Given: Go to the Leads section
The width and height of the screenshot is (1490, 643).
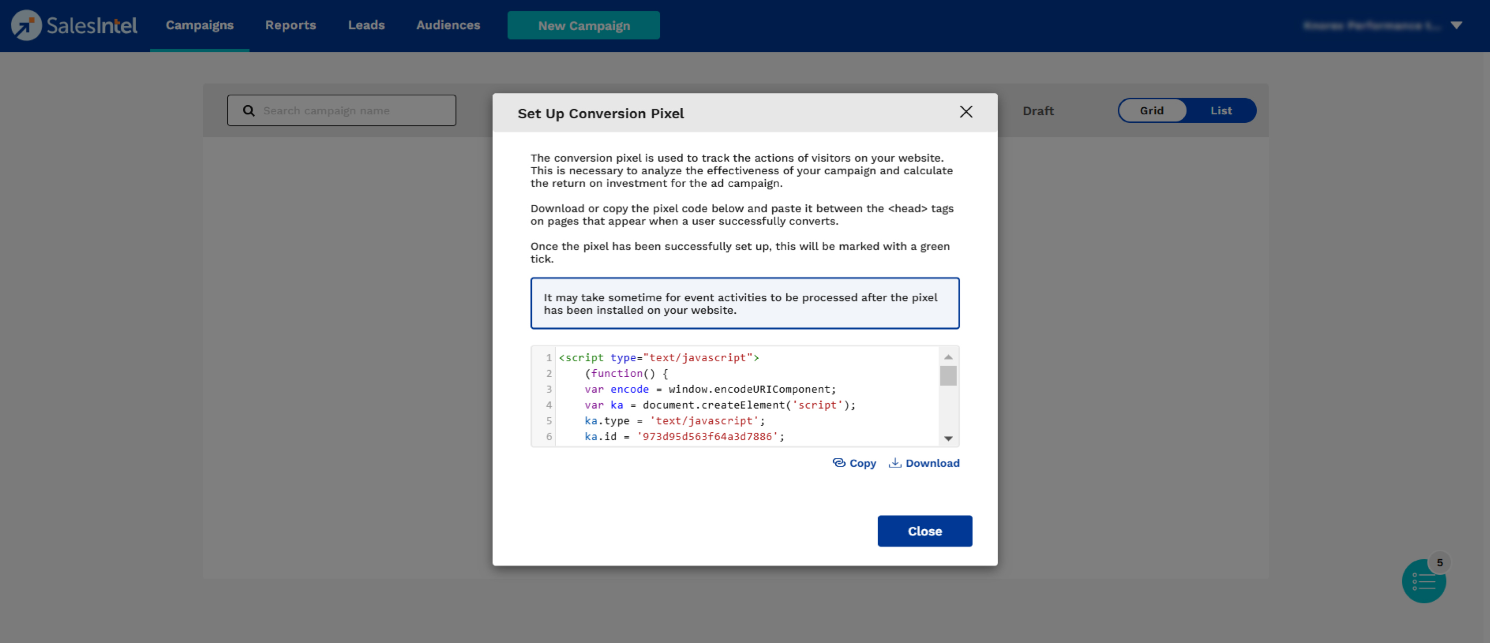Looking at the screenshot, I should (366, 25).
